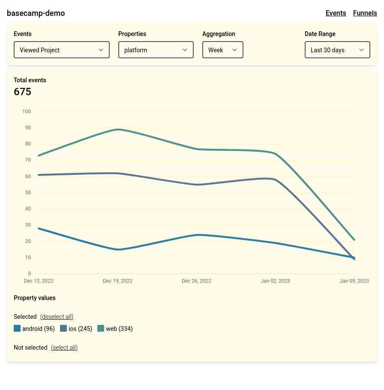Screen dimensions: 384x390
Task: Deselect the android (96) property value
Action: (34, 329)
